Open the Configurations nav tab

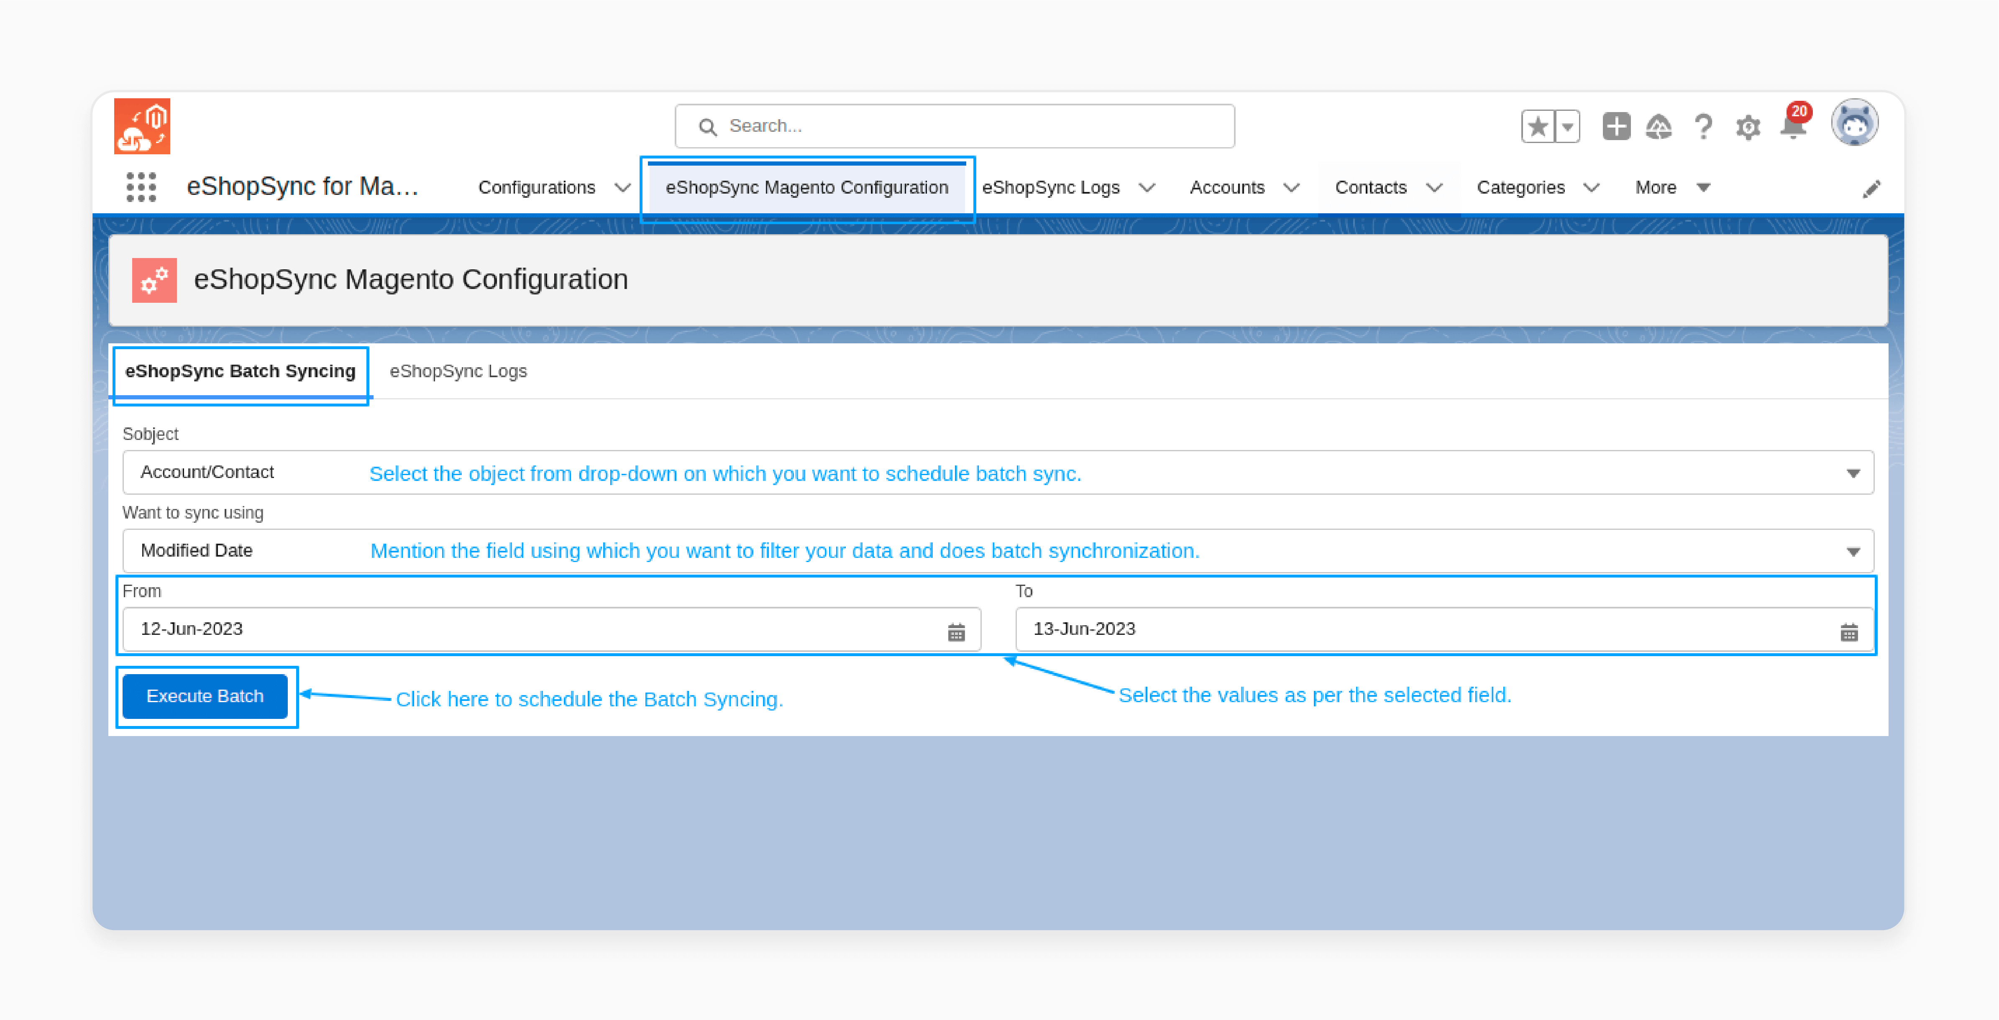point(536,188)
